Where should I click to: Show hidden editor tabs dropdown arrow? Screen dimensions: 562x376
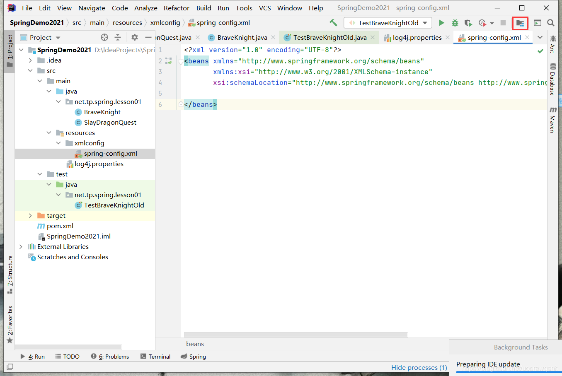tap(540, 37)
